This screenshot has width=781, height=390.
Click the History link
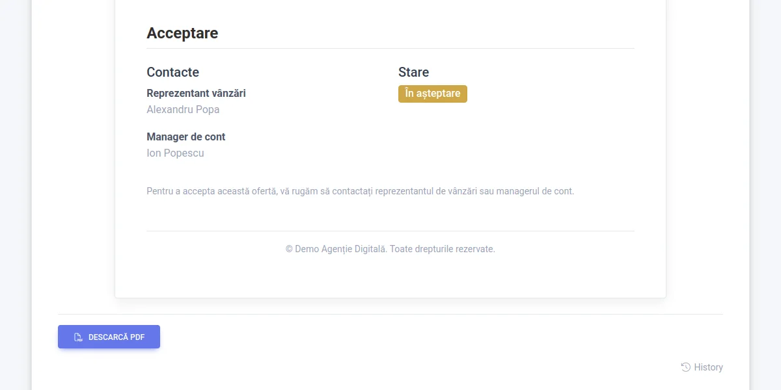click(709, 367)
